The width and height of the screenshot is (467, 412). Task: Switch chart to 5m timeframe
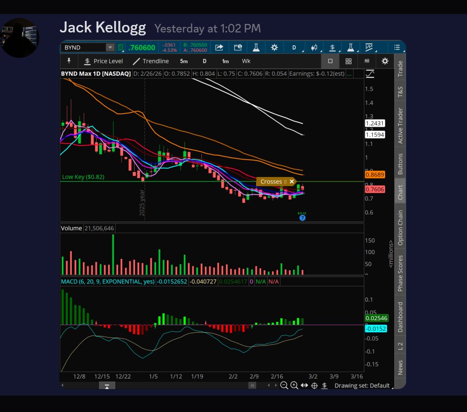[x=184, y=61]
